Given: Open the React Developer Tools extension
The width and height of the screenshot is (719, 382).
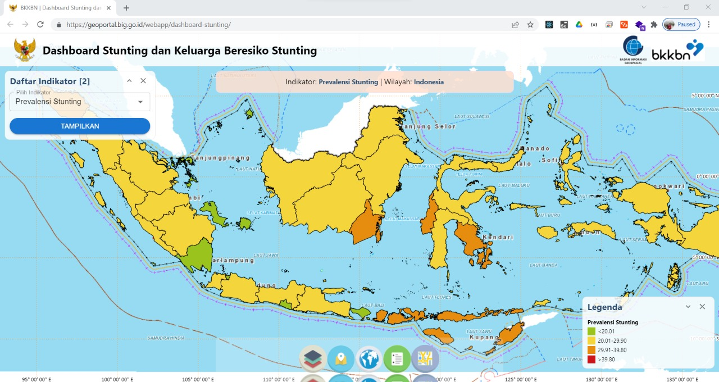Looking at the screenshot, I should pyautogui.click(x=549, y=25).
